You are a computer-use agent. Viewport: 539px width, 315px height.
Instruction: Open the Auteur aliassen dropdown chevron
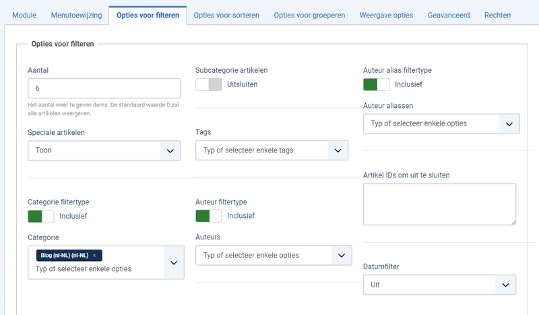(x=509, y=124)
